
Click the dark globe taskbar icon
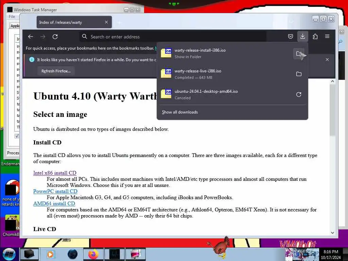tap(72, 254)
